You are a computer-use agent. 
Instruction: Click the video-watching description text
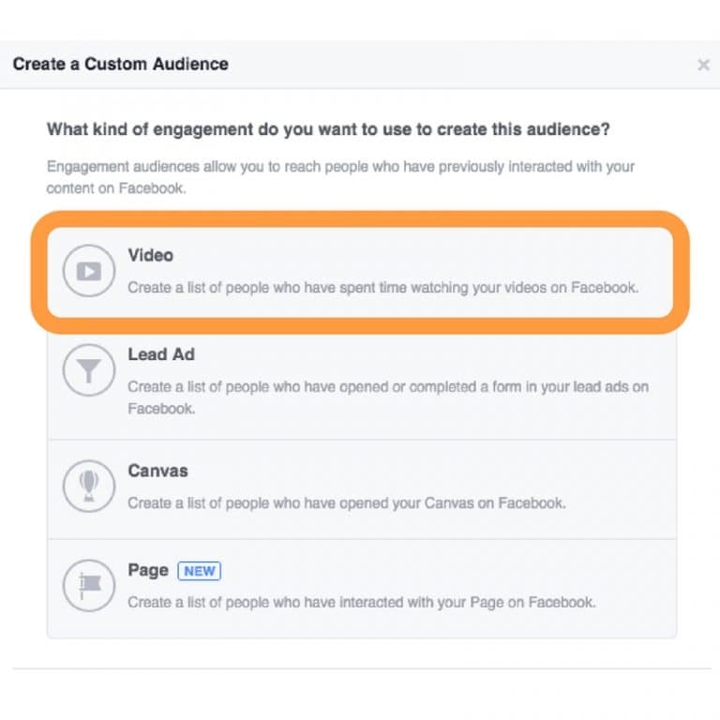pyautogui.click(x=382, y=288)
